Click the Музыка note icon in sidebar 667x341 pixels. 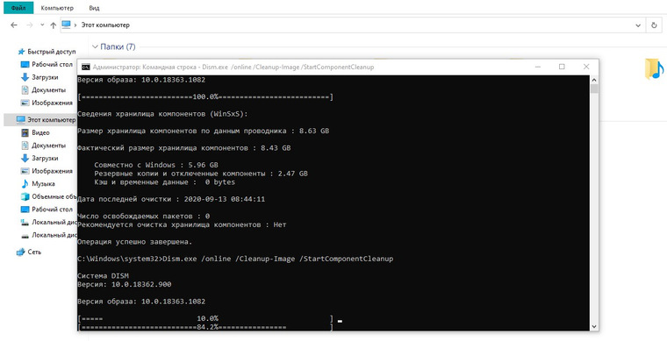click(25, 184)
